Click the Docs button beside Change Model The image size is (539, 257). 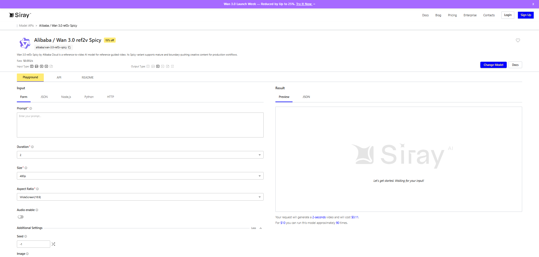(515, 65)
